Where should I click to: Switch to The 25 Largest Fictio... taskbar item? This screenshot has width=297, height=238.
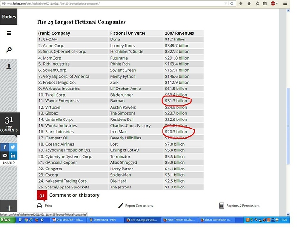(x=142, y=220)
